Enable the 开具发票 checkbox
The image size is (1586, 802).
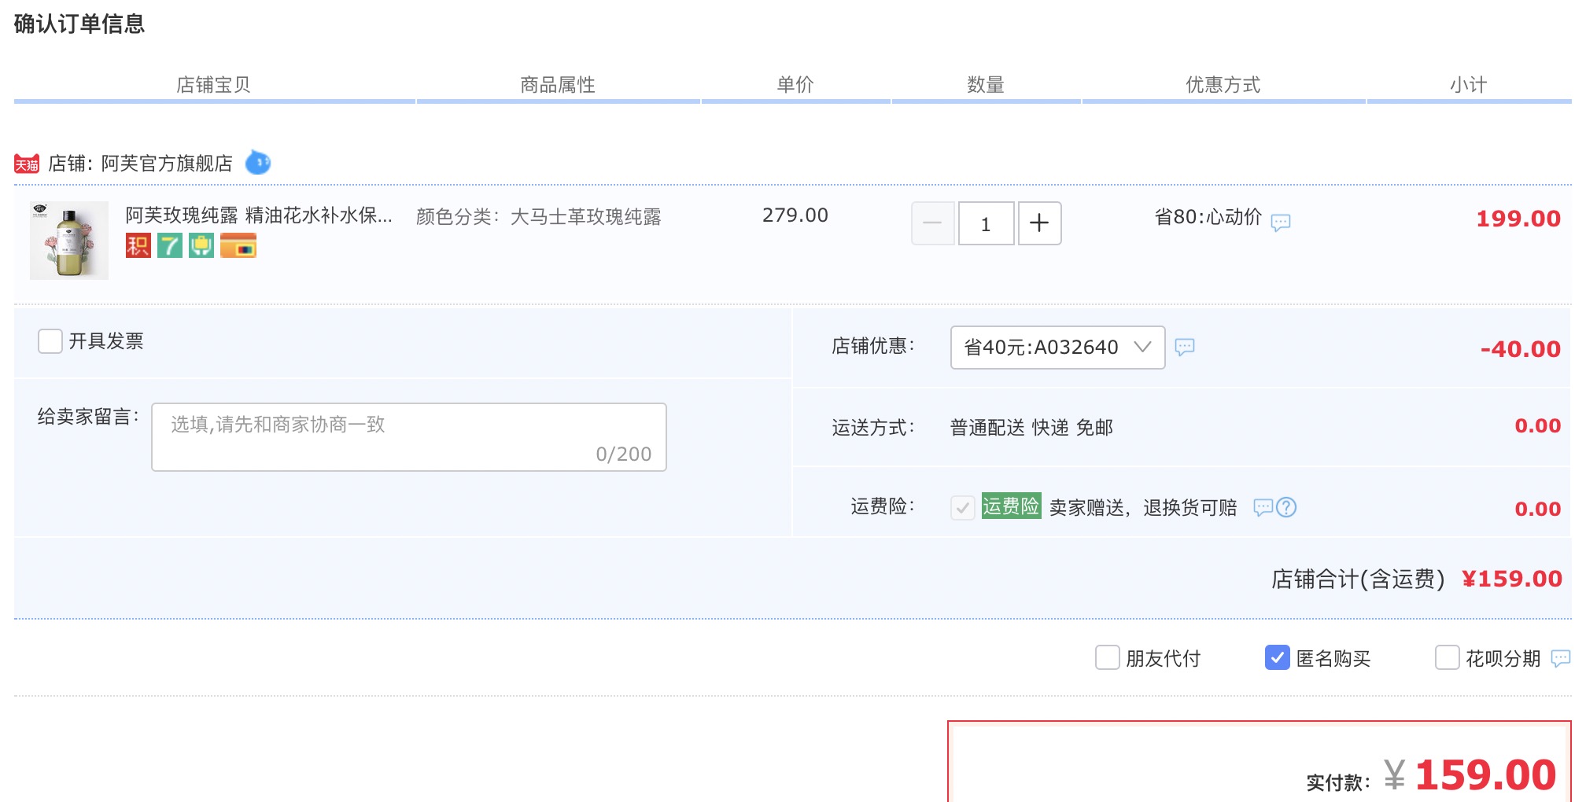click(50, 341)
